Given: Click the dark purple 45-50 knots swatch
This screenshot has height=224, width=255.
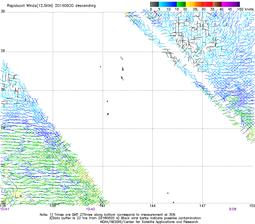Looking at the screenshot, I should tap(235, 4).
